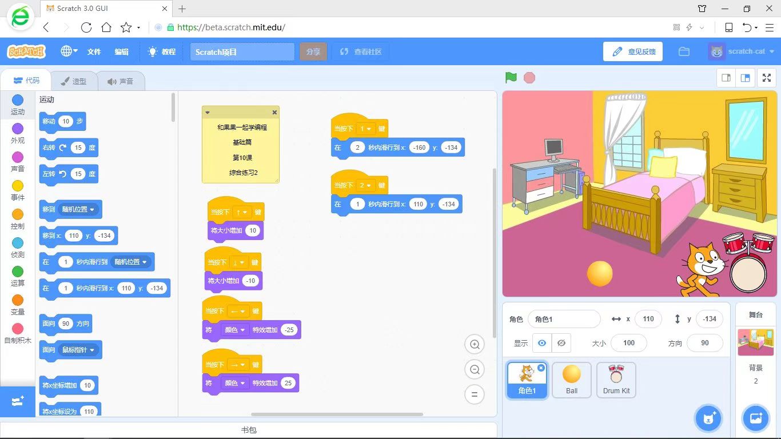The width and height of the screenshot is (781, 439).
Task: Open the globe language dropdown
Action: [69, 51]
